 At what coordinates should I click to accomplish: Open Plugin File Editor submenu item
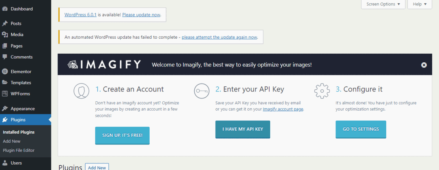coord(19,150)
